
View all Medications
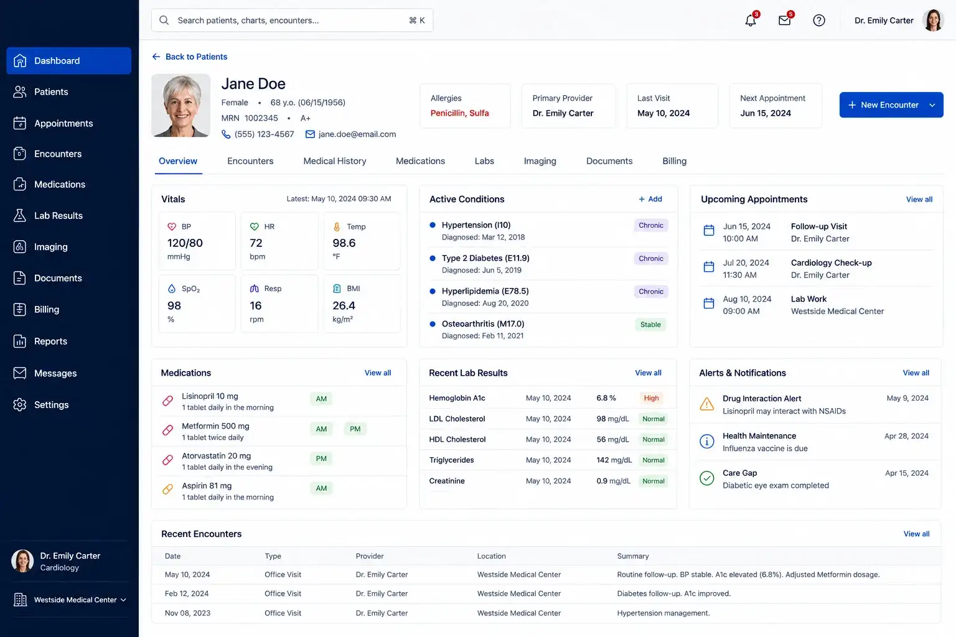(x=378, y=373)
